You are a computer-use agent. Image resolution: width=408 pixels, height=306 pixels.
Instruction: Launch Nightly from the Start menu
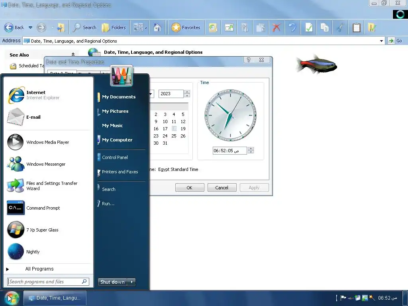pyautogui.click(x=48, y=252)
